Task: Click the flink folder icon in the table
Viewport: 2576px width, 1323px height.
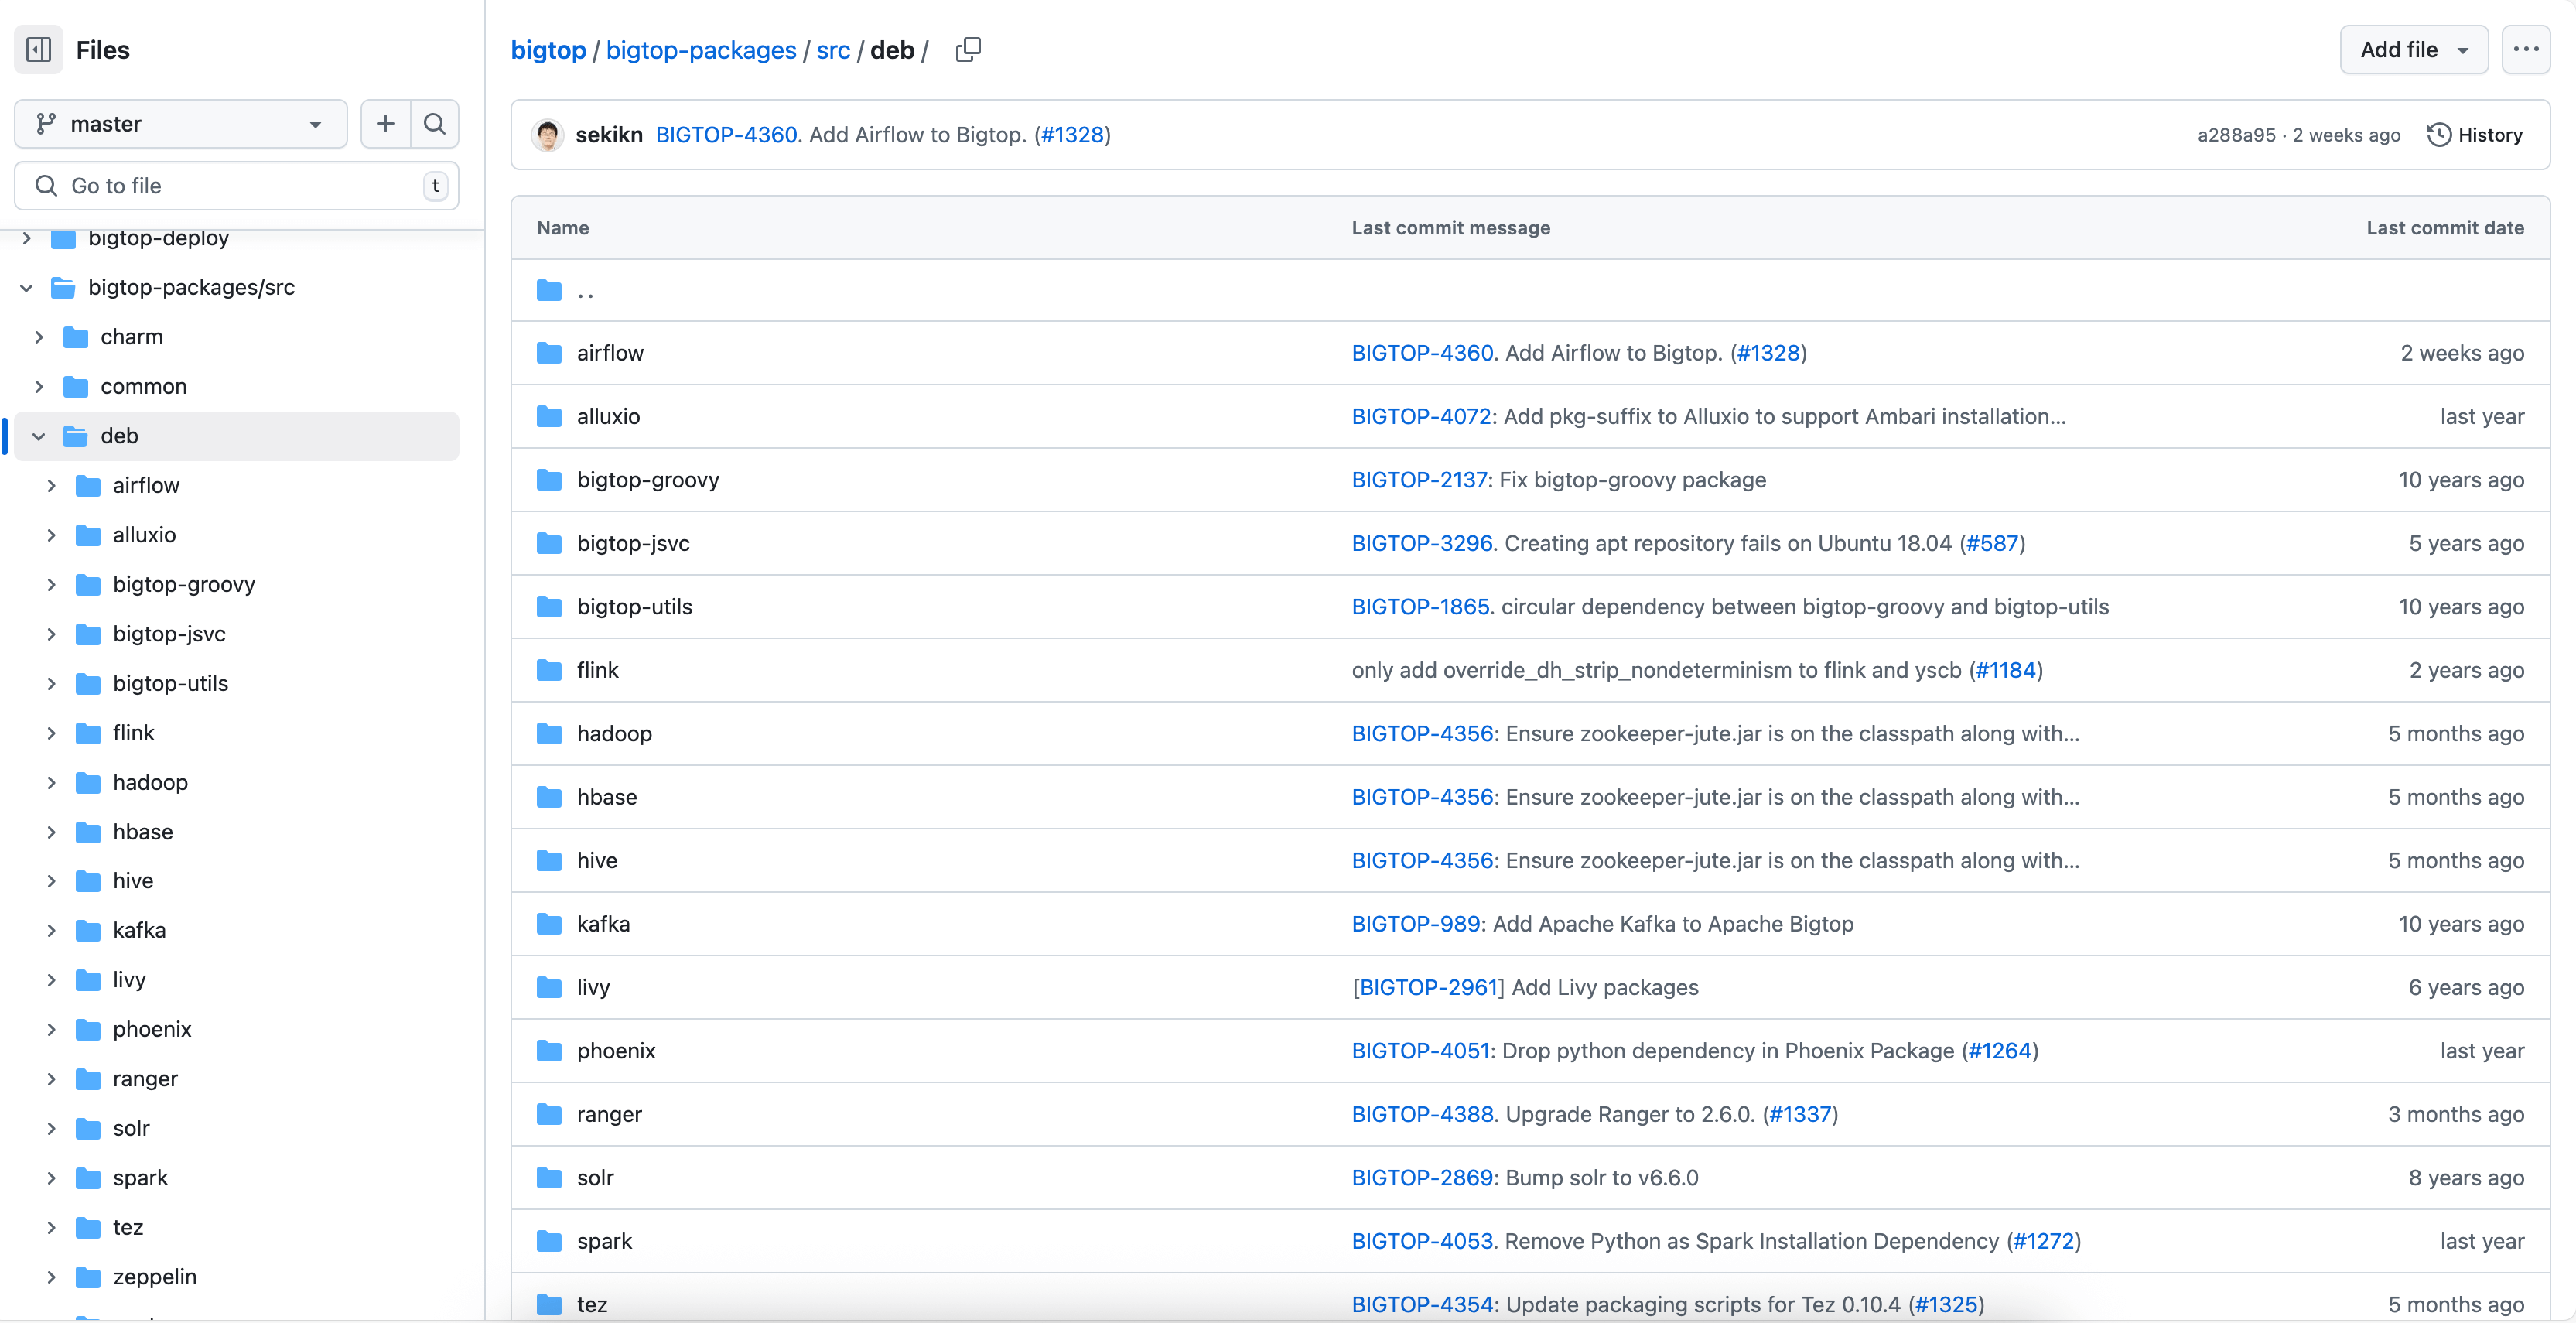Action: 549,670
